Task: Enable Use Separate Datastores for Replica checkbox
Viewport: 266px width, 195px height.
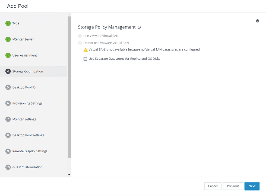Action: [x=85, y=59]
